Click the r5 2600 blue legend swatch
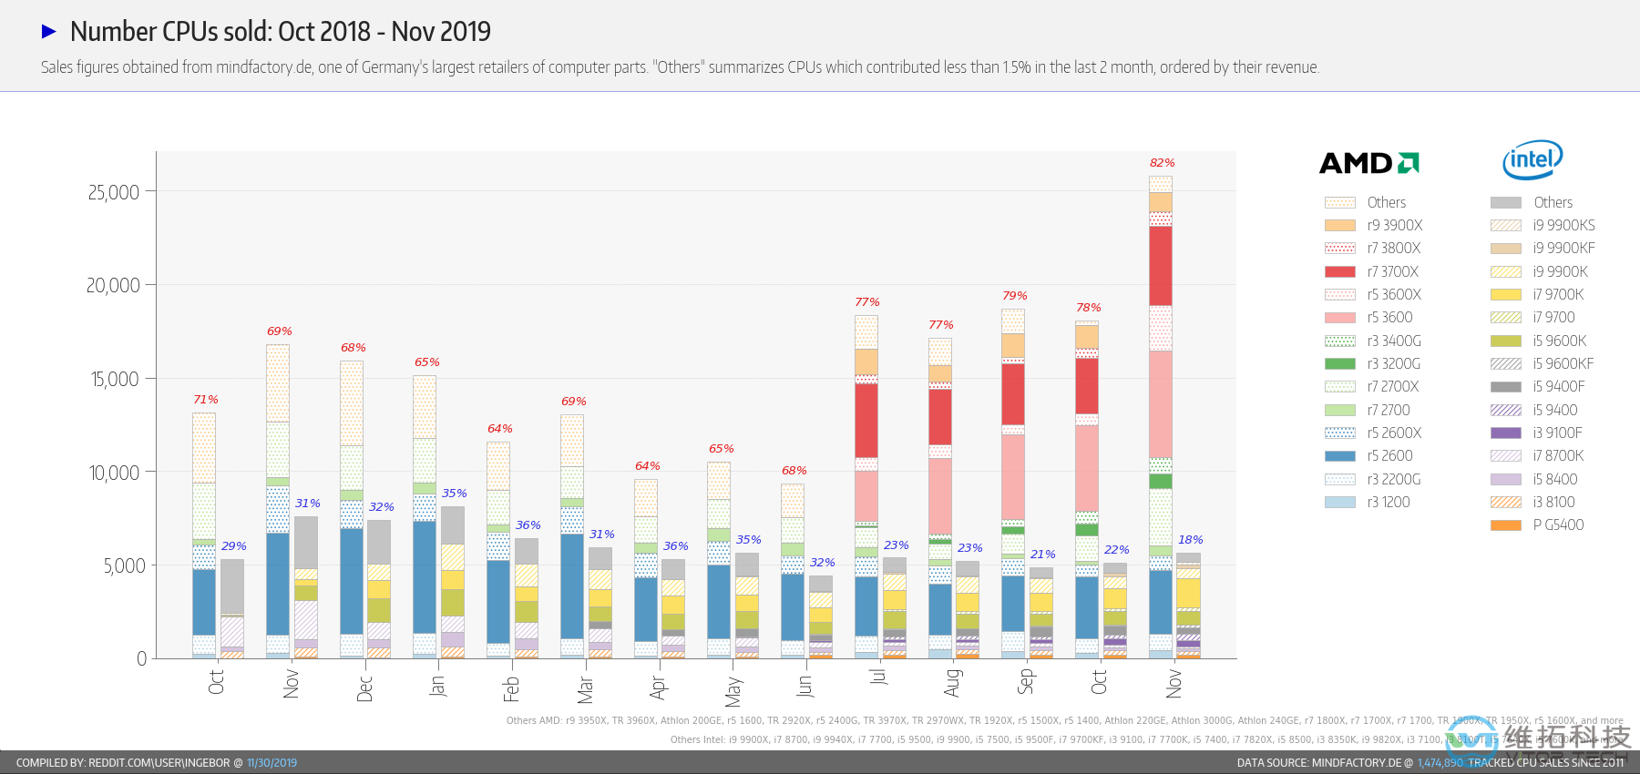1640x774 pixels. [x=1340, y=455]
